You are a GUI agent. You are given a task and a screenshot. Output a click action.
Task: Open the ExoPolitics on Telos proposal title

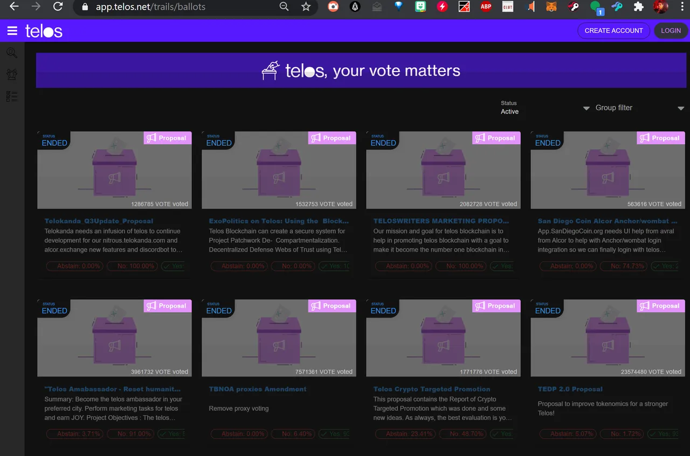pos(279,221)
